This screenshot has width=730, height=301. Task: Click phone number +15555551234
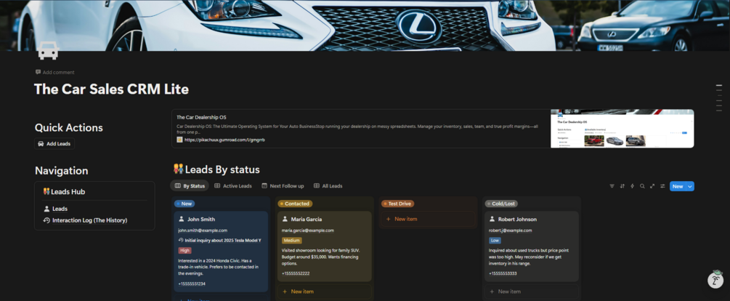[x=192, y=284]
